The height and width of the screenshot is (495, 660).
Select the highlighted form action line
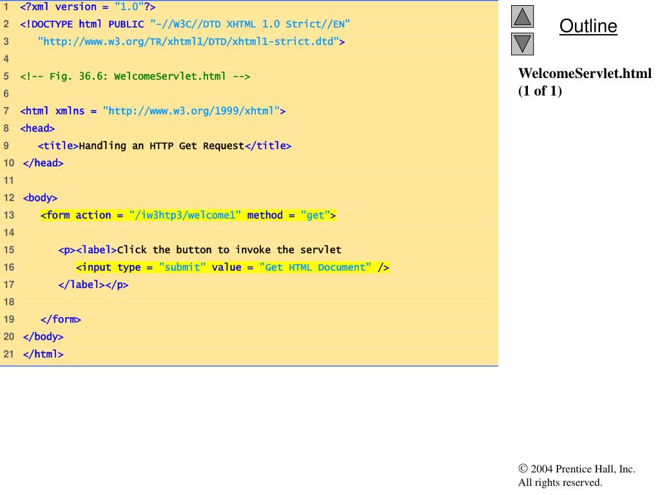click(188, 215)
